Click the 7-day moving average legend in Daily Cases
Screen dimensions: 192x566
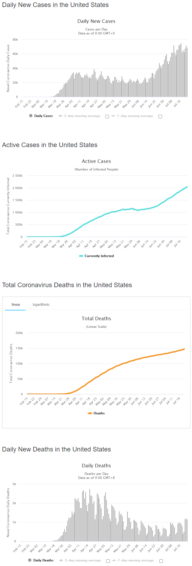[x=132, y=116]
